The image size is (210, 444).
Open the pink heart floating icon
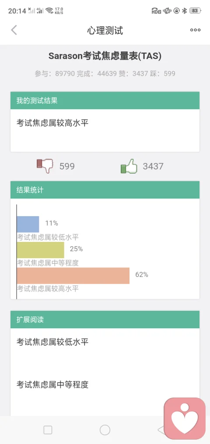pyautogui.click(x=185, y=419)
